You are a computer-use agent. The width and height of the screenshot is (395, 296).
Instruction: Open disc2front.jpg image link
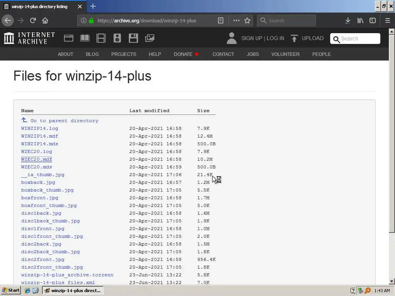pos(42,259)
